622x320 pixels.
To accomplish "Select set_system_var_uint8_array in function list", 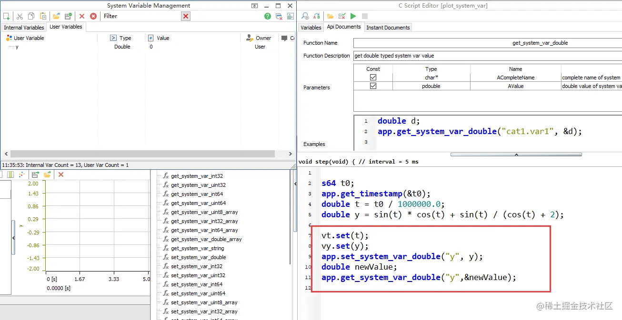I will pos(204,302).
